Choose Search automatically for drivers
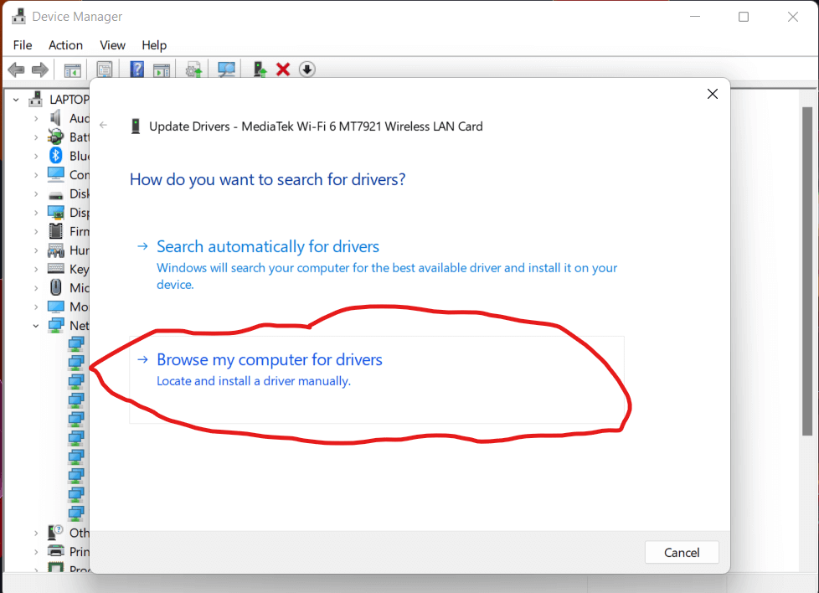Viewport: 819px width, 593px height. 377,265
